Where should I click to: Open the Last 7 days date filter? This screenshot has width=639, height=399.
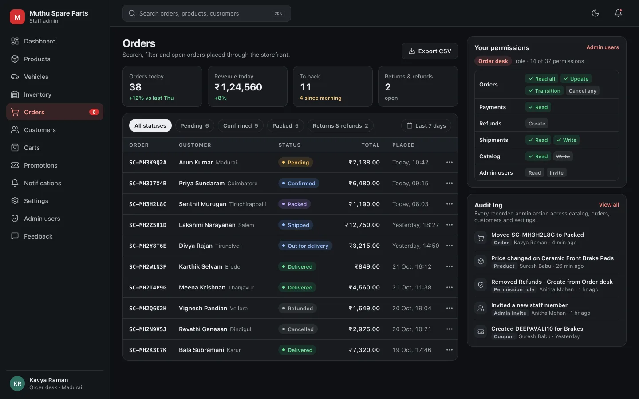tap(426, 126)
